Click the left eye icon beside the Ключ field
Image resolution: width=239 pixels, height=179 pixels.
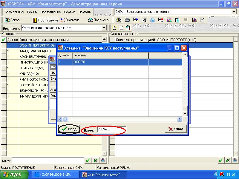coord(102,160)
